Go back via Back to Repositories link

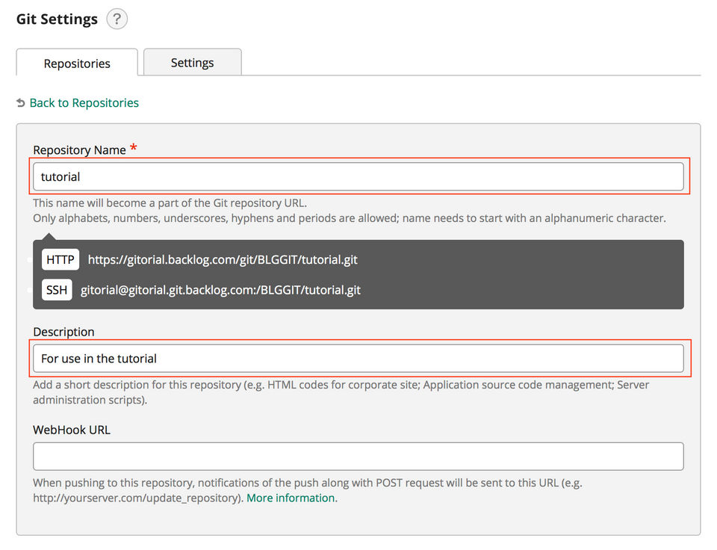click(x=84, y=103)
